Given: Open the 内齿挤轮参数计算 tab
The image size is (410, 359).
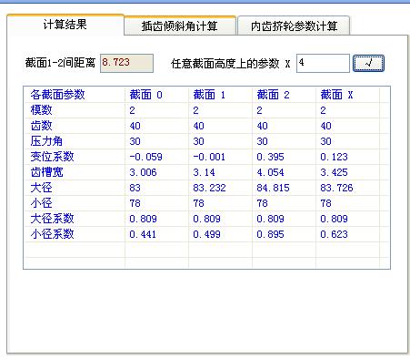Looking at the screenshot, I should 294,26.
